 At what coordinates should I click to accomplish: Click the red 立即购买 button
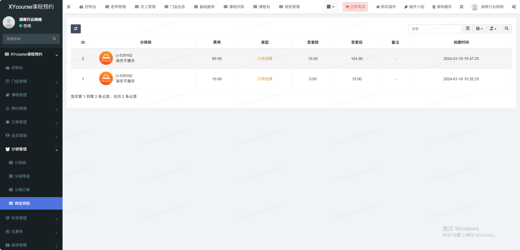click(355, 7)
